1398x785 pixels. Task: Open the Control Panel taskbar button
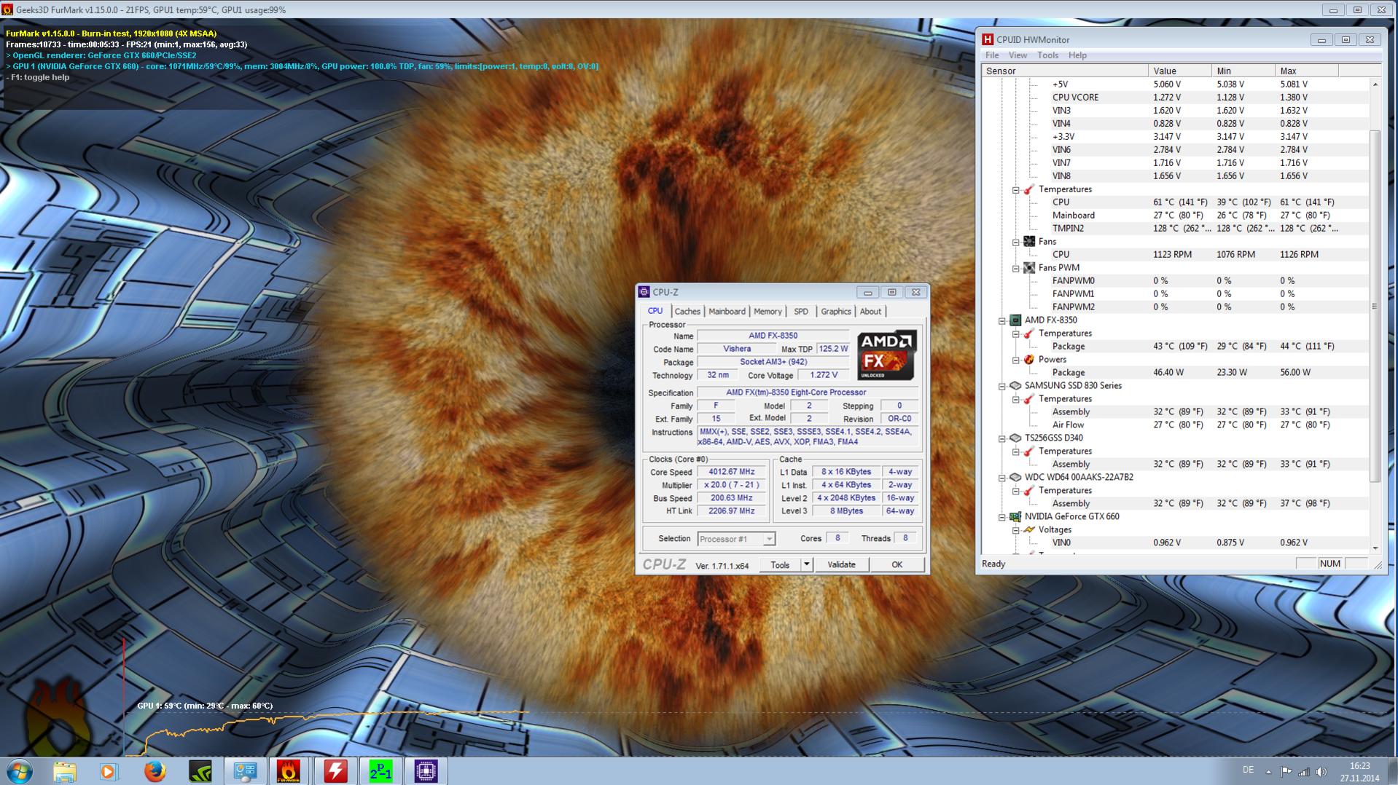(245, 771)
